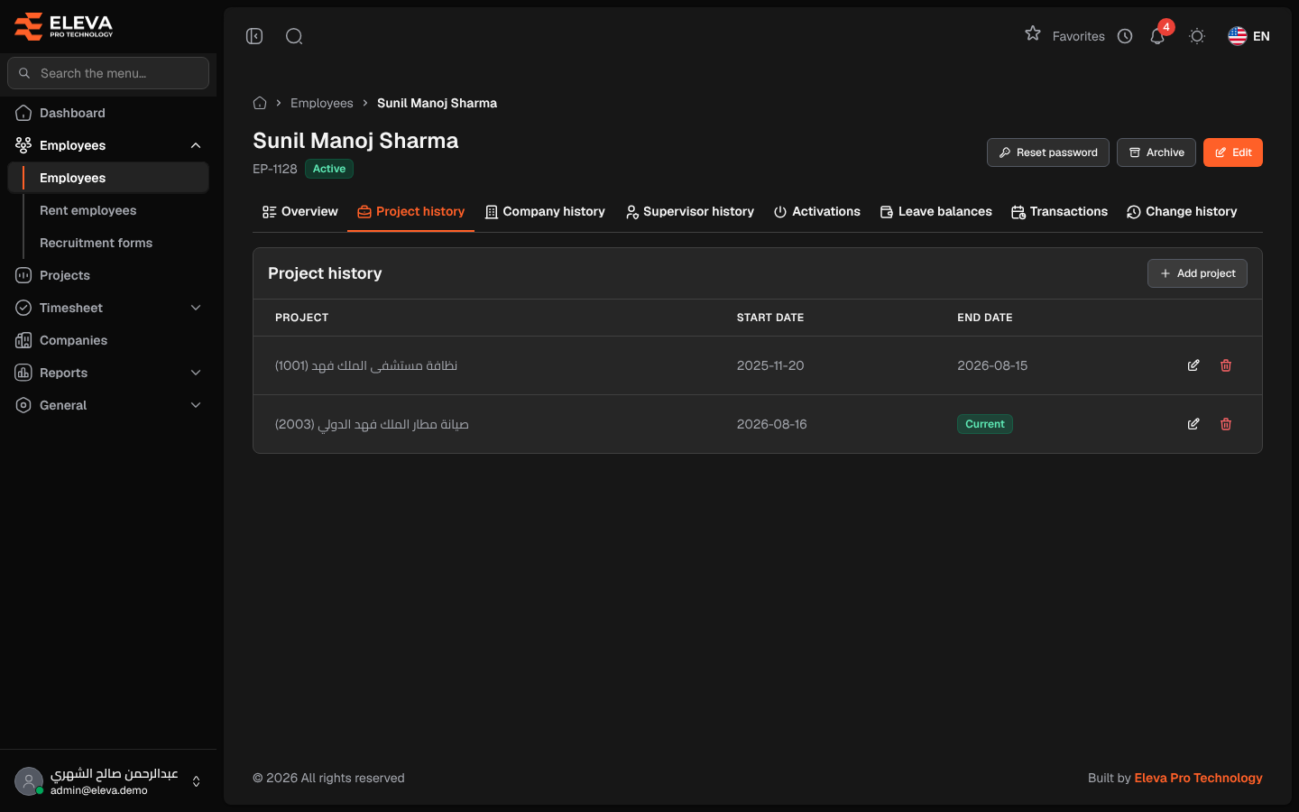Collapse sidebar using the panel toggle icon
This screenshot has height=812, width=1299.
pos(254,36)
